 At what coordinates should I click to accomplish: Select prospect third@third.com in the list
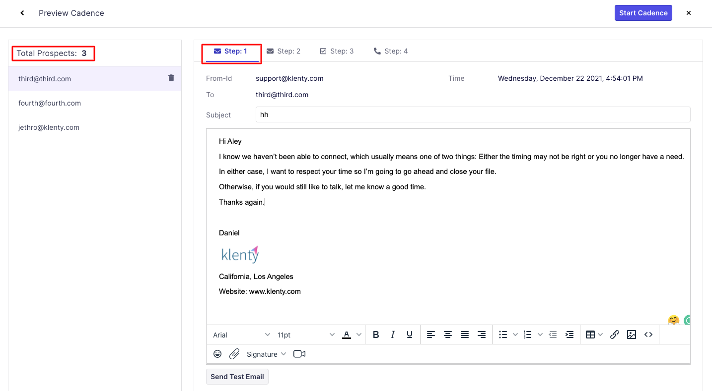[95, 78]
